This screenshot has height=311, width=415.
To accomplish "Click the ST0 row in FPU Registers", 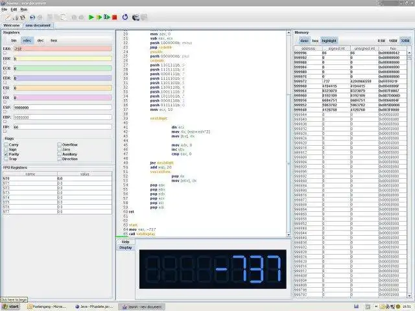I will [x=57, y=179].
